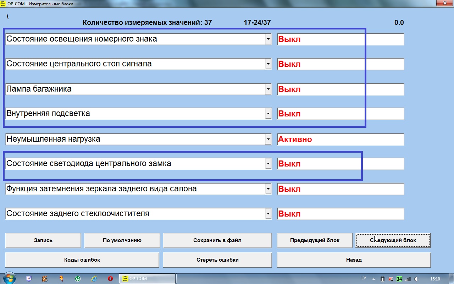Open the 'Лампа багажника' dropdown arrow
454x284 pixels.
(x=268, y=89)
